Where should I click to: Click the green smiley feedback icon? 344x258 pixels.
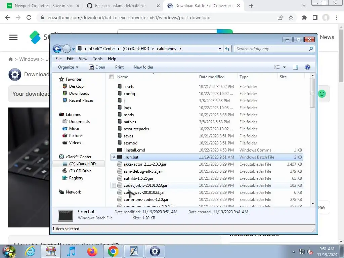point(322,94)
